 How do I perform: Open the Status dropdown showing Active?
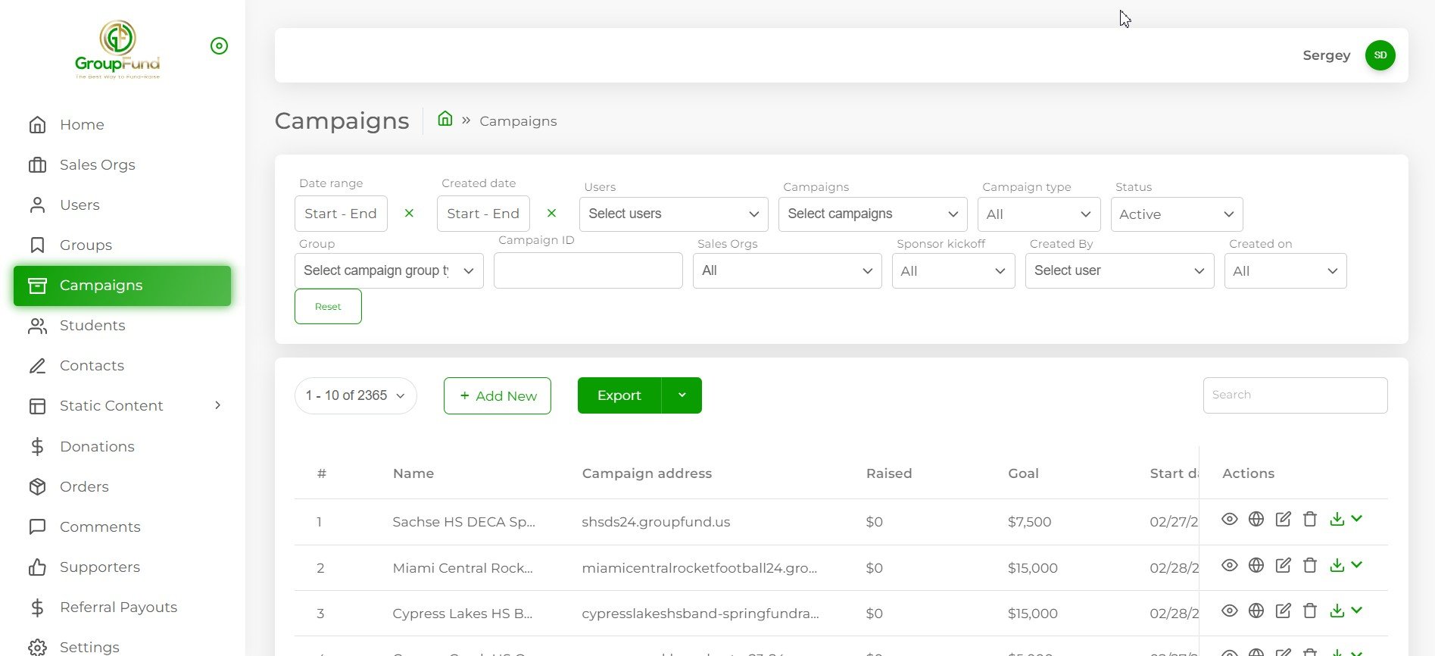1176,214
